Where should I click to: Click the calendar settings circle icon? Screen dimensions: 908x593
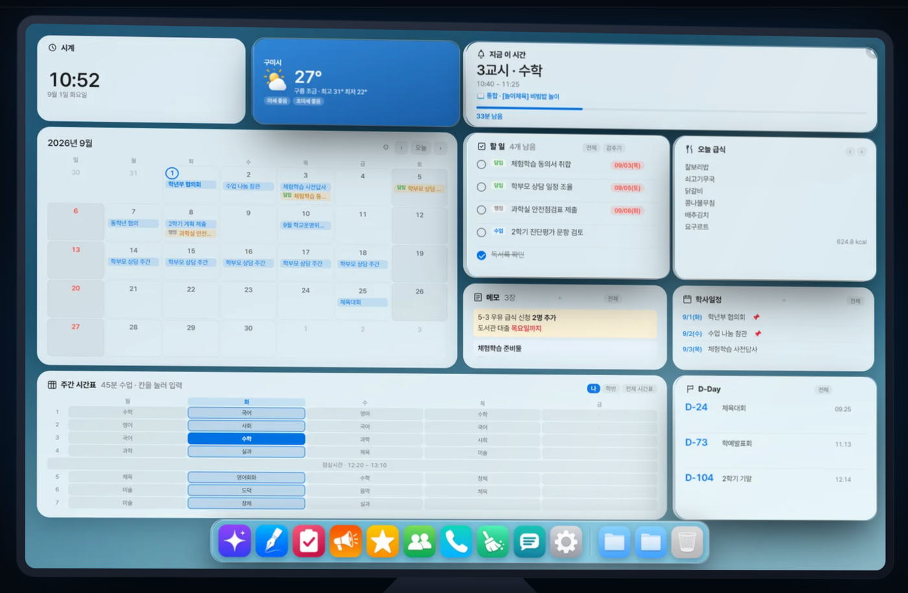[x=386, y=147]
